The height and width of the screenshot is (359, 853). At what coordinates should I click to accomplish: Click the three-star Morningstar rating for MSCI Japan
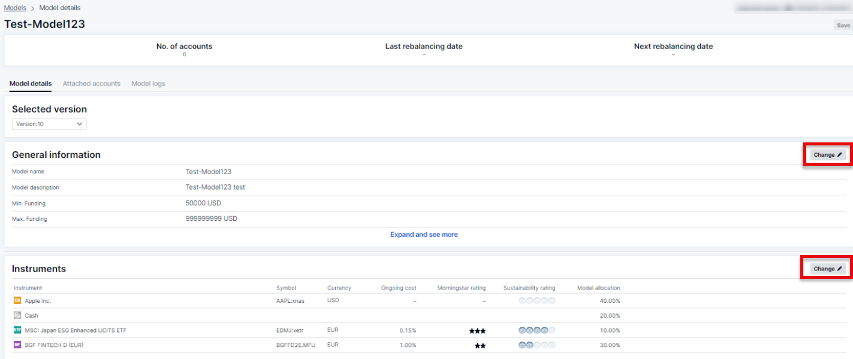[477, 331]
